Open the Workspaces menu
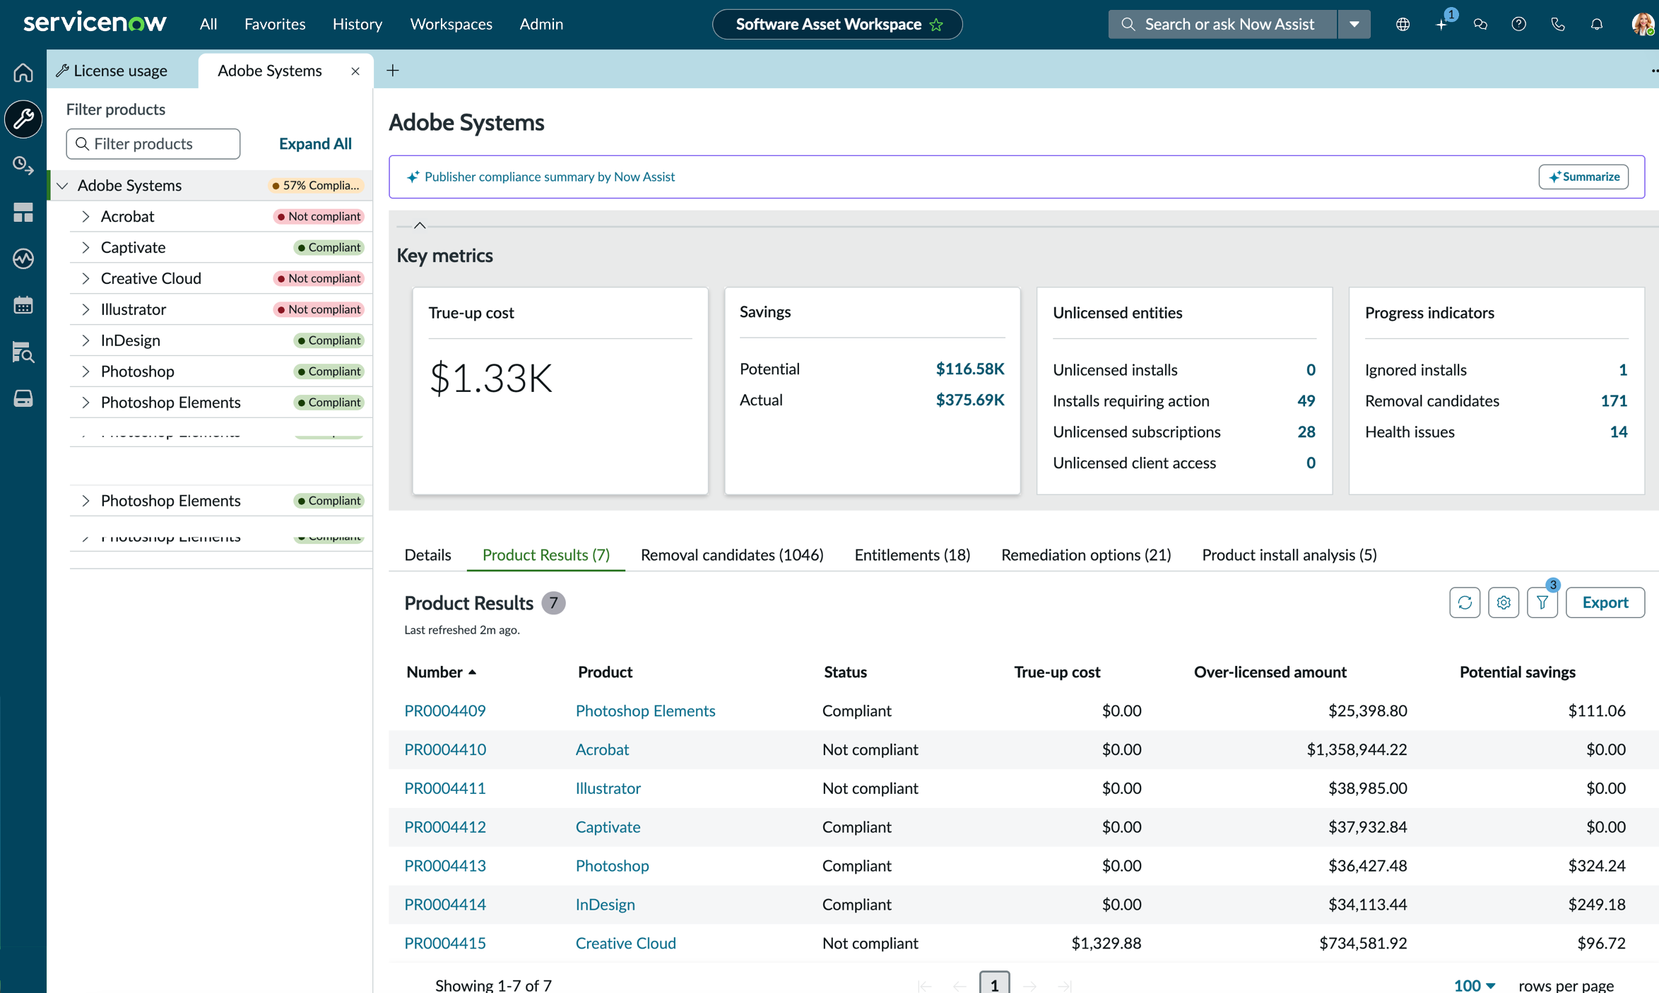 coord(451,24)
